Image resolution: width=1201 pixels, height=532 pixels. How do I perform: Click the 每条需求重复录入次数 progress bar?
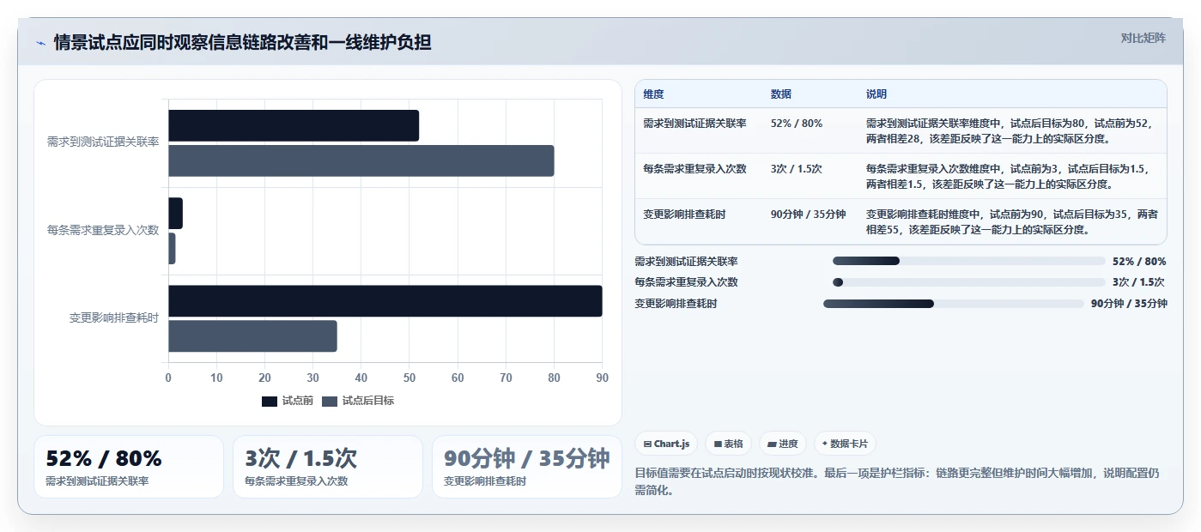point(968,282)
